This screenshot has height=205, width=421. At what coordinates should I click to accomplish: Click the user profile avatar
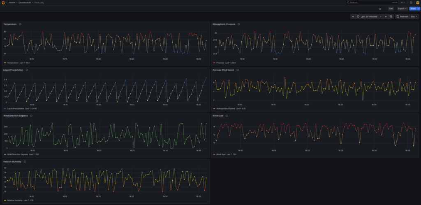click(x=417, y=2)
